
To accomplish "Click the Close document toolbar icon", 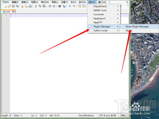I will coord(22,6).
